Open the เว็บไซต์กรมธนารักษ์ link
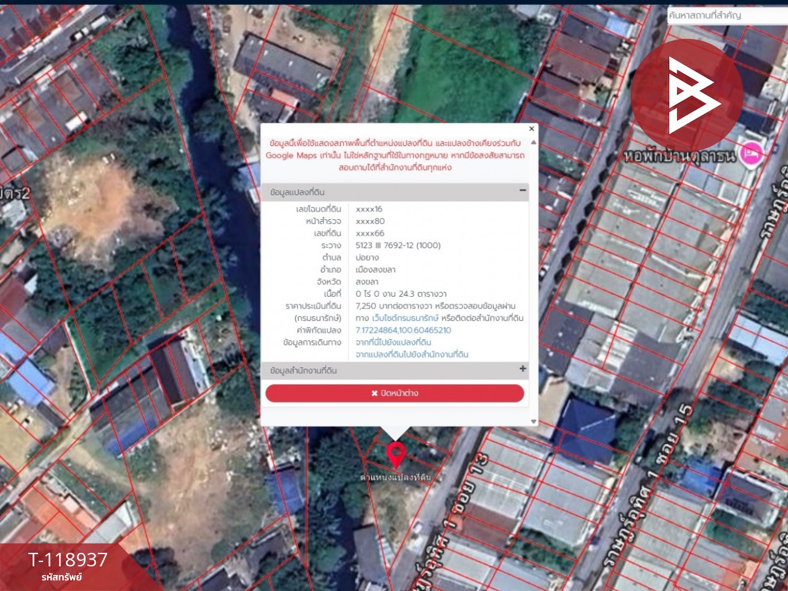 point(405,318)
